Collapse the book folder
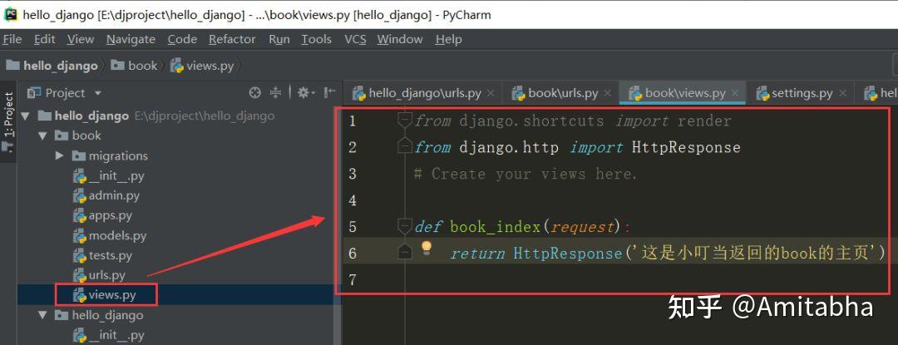The height and width of the screenshot is (345, 898). click(x=43, y=136)
